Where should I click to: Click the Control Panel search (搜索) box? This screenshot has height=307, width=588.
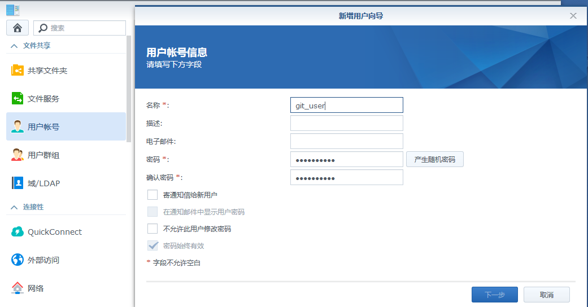[80, 28]
